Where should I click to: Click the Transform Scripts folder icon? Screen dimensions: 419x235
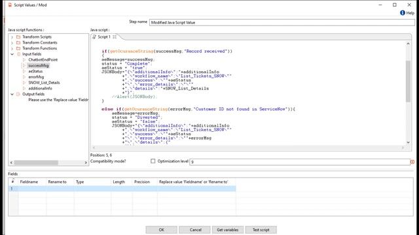point(18,37)
